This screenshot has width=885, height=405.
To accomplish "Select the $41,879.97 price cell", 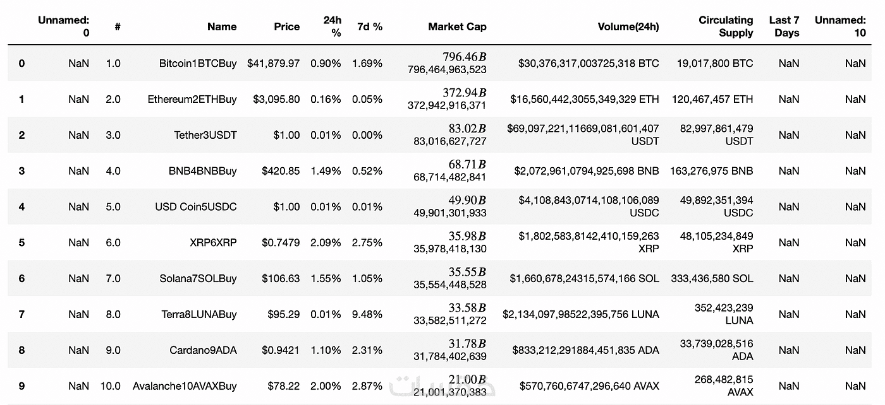I will 274,63.
